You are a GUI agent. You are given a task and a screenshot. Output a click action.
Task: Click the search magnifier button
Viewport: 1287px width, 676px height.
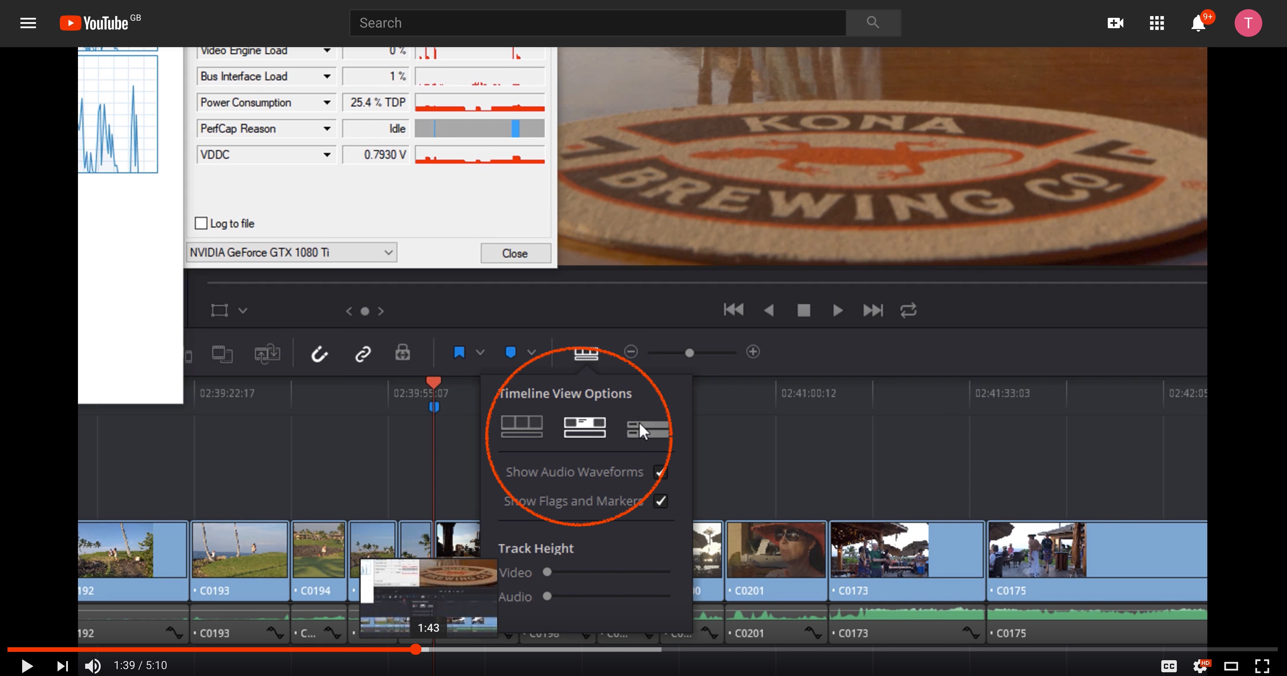pyautogui.click(x=873, y=22)
